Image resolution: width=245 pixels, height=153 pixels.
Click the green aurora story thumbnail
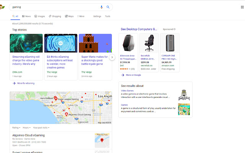[x=26, y=43]
